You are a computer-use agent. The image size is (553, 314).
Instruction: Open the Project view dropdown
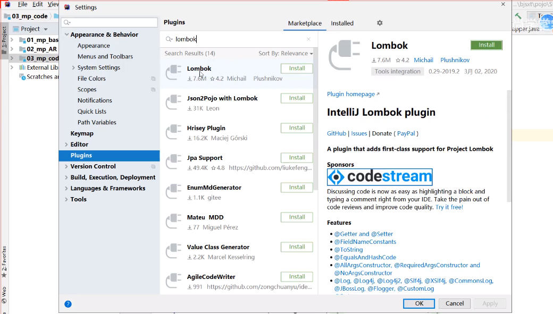click(46, 29)
